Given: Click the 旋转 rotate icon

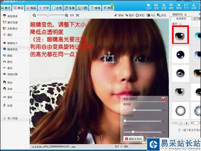Looking at the screenshot, I should pos(171,6).
